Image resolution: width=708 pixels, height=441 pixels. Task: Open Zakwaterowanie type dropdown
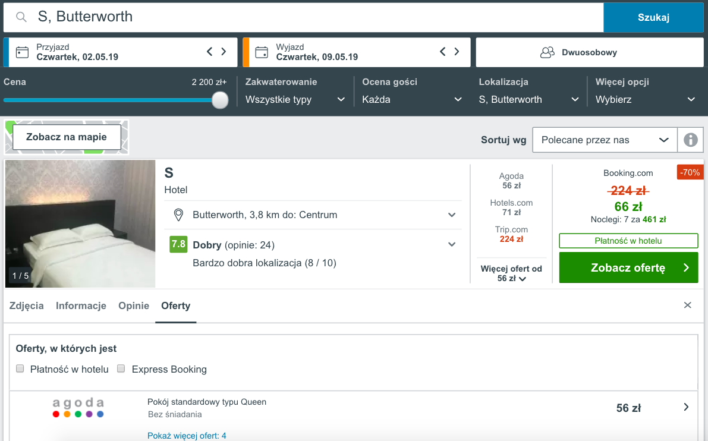(x=295, y=99)
